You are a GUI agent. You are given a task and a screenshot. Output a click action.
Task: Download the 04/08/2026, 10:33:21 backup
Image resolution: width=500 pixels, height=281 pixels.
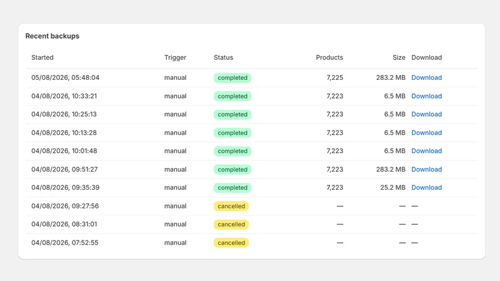(426, 96)
